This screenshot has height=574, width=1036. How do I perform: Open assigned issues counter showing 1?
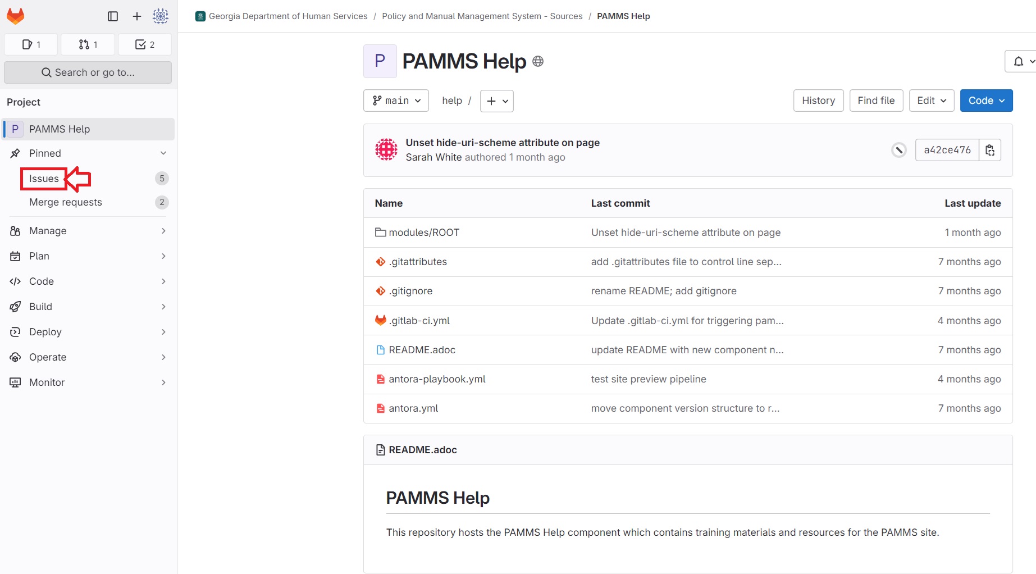pyautogui.click(x=31, y=44)
